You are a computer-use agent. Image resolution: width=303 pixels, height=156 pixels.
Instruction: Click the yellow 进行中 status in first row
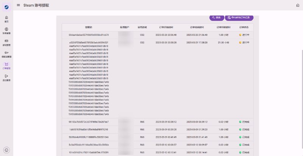tap(244, 35)
